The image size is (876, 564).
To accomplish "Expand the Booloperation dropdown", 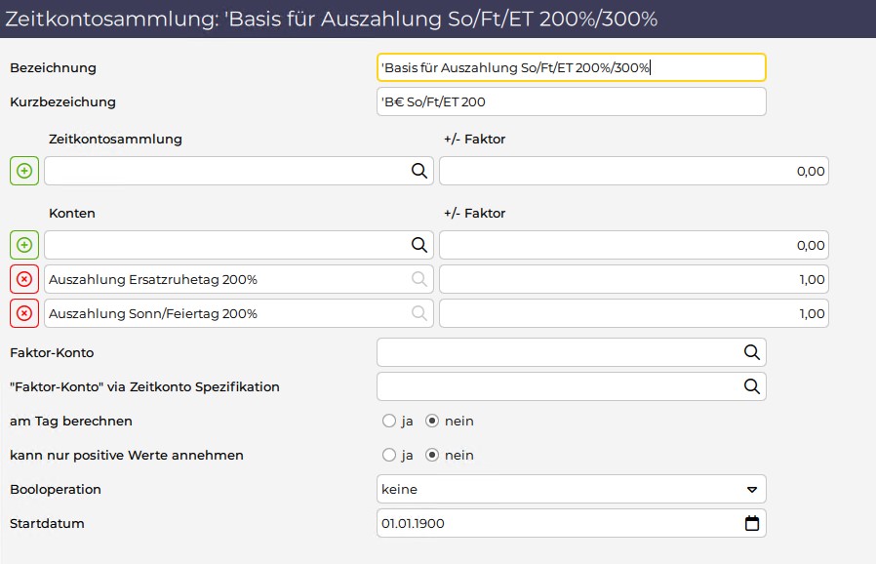I will (571, 489).
